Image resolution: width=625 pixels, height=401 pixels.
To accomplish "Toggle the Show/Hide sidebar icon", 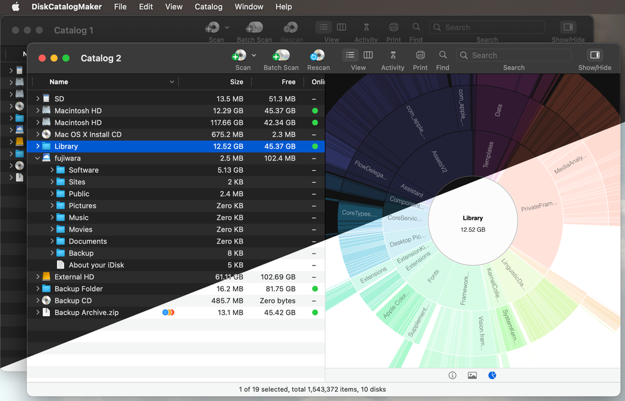I will point(594,55).
